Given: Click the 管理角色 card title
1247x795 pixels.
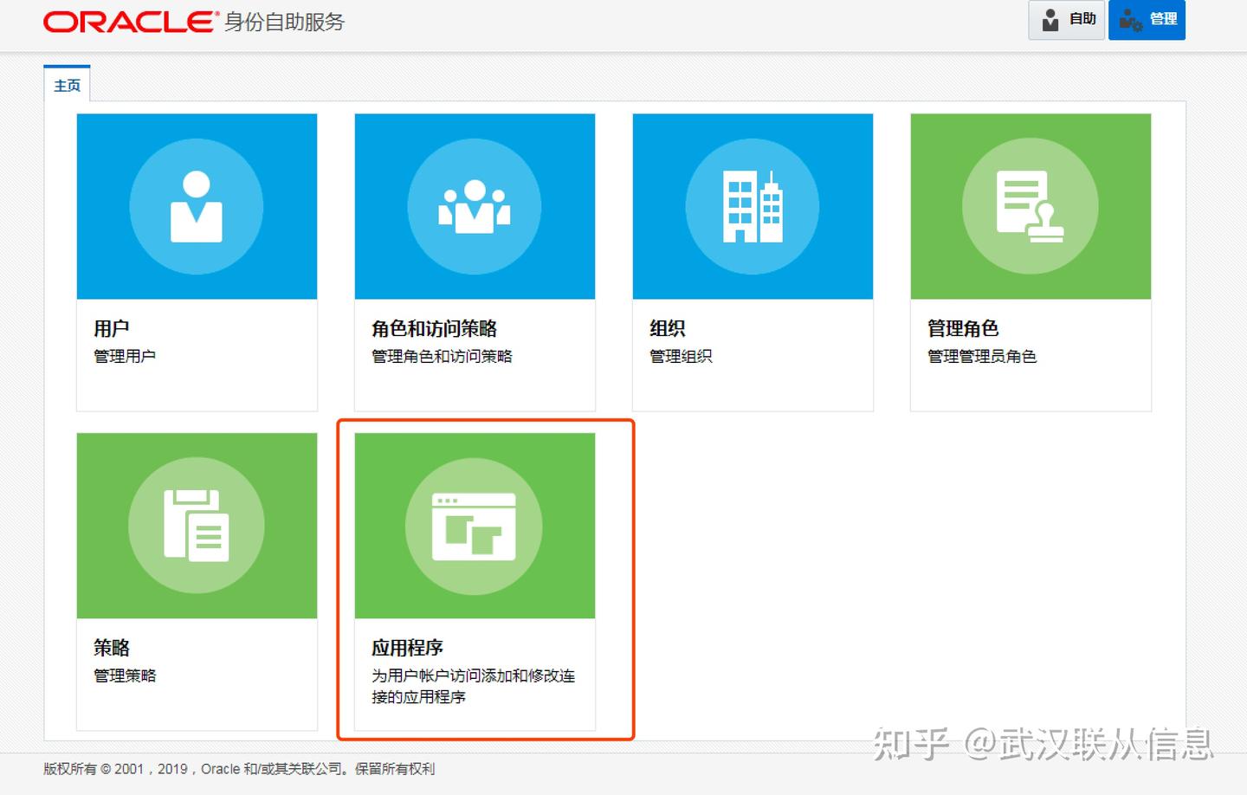Looking at the screenshot, I should click(x=963, y=328).
